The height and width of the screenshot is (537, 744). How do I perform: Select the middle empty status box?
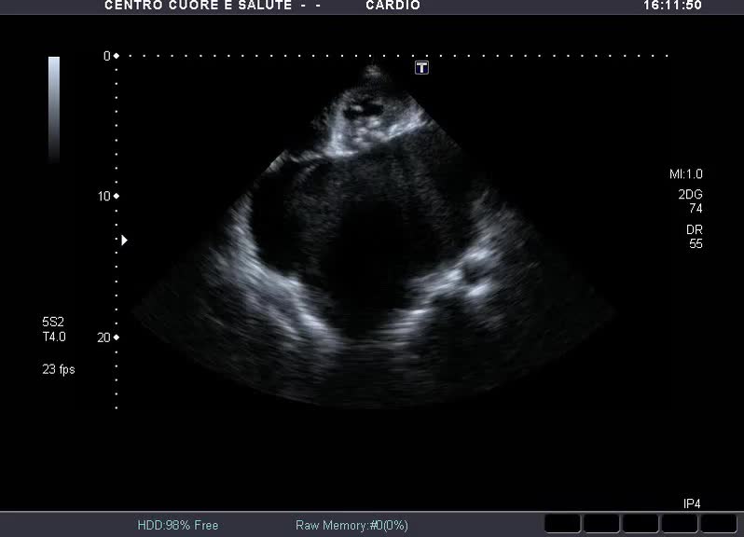[x=641, y=523]
